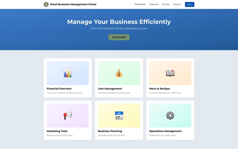The image size is (238, 149).
Task: Open the Marketing Tools card title
Action: tap(57, 131)
